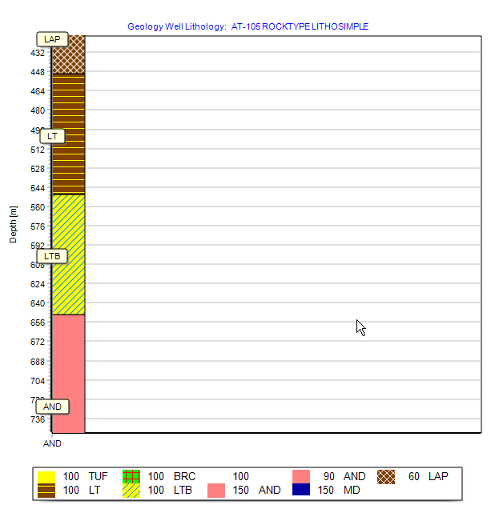The height and width of the screenshot is (525, 495).
Task: Click the BRC legend text
Action: [x=184, y=476]
